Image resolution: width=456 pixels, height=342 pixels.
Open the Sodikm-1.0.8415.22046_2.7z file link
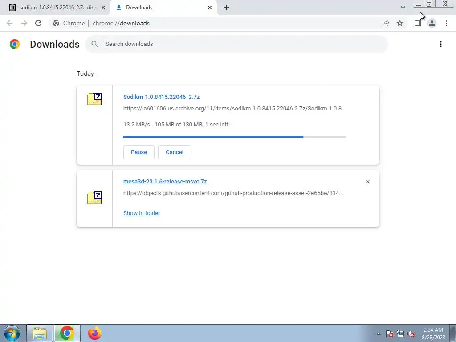[161, 97]
